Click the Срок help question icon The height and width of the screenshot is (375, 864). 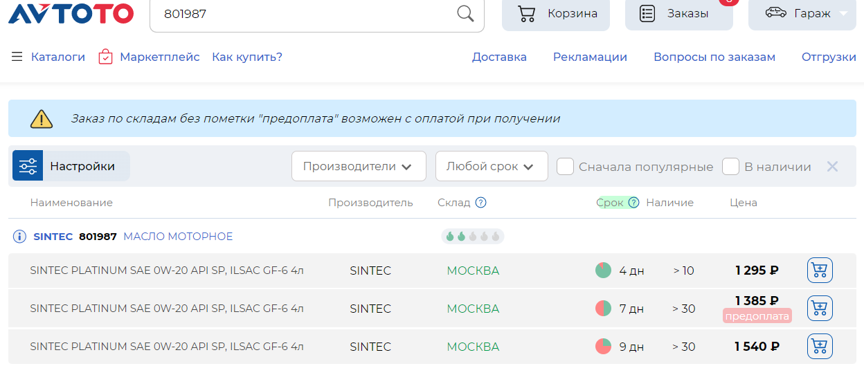[x=633, y=203]
